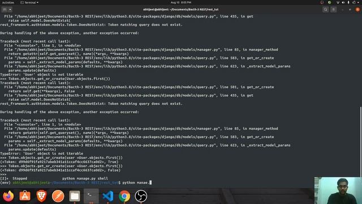Image resolution: width=362 pixels, height=204 pixels.
Task: Click the microphone indicator in the top bar
Action: (x=348, y=2)
